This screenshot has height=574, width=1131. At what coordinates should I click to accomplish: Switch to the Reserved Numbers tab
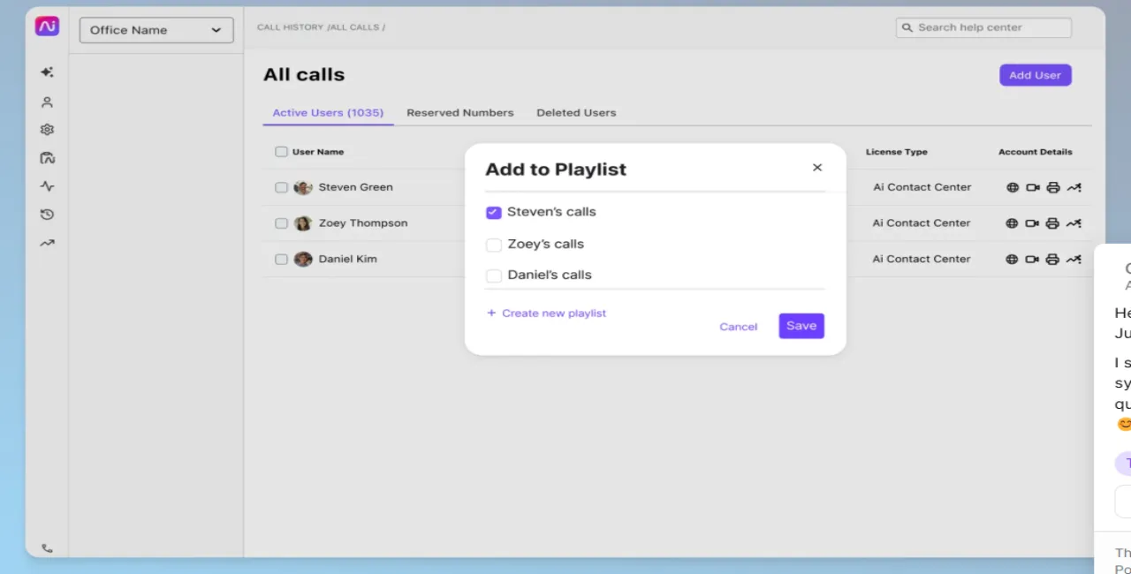pyautogui.click(x=459, y=113)
